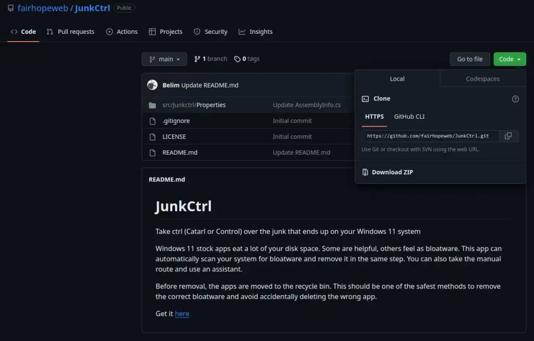
Task: Open the Initial commit message for LICENSE
Action: point(292,137)
